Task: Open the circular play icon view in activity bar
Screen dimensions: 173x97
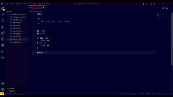Action: coord(3,39)
